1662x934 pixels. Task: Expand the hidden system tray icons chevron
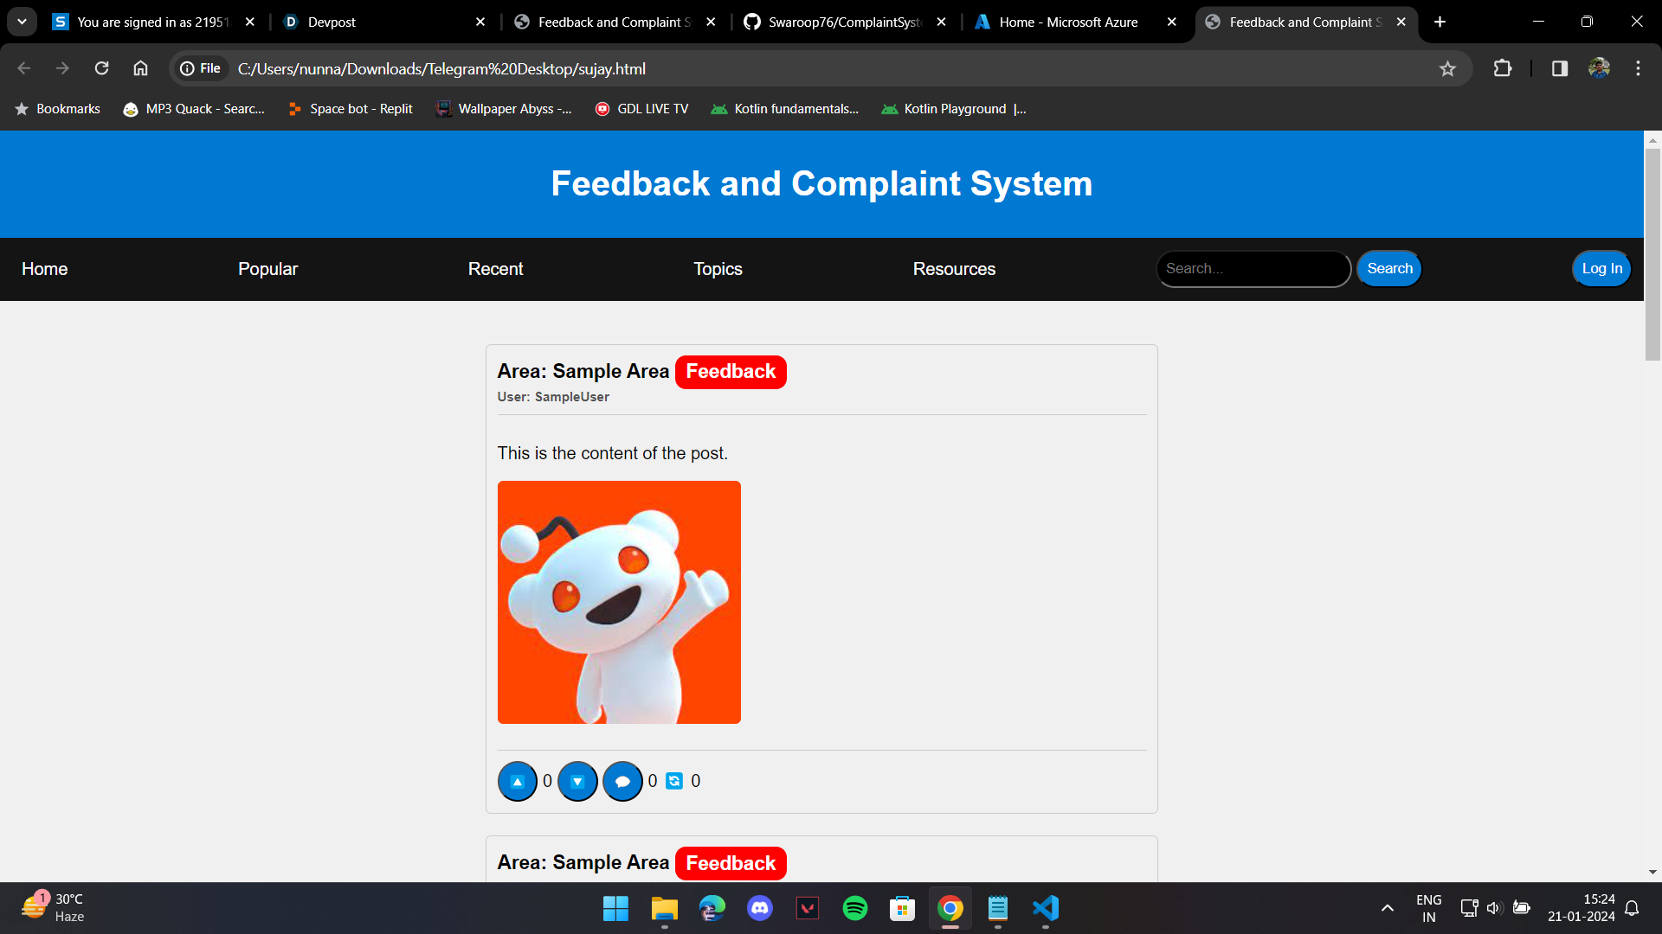pos(1387,908)
